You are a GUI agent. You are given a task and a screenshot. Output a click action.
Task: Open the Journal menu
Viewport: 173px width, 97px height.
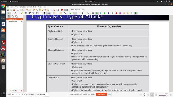[29, 7]
